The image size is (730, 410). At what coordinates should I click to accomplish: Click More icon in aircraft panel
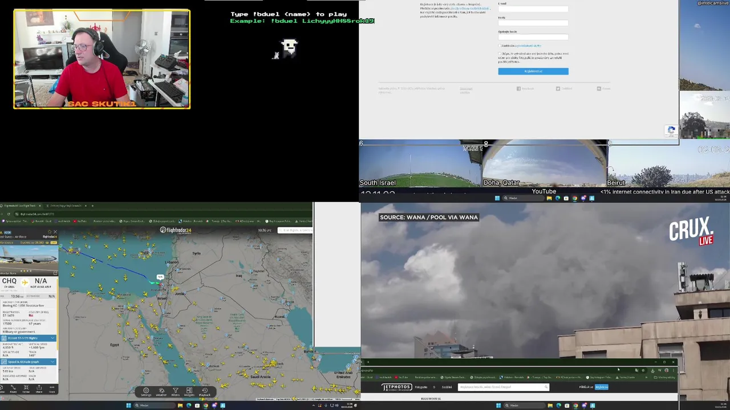(x=52, y=389)
